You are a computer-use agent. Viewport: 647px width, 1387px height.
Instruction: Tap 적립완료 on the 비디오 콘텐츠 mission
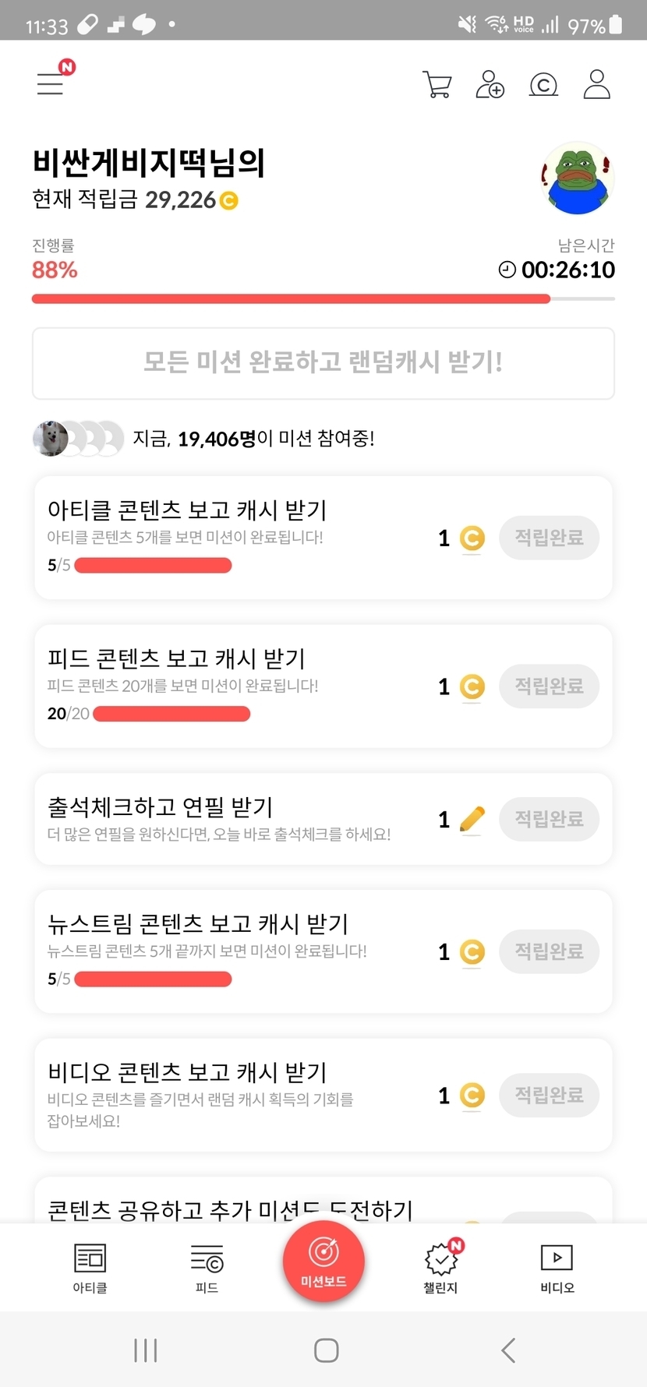coord(549,1096)
